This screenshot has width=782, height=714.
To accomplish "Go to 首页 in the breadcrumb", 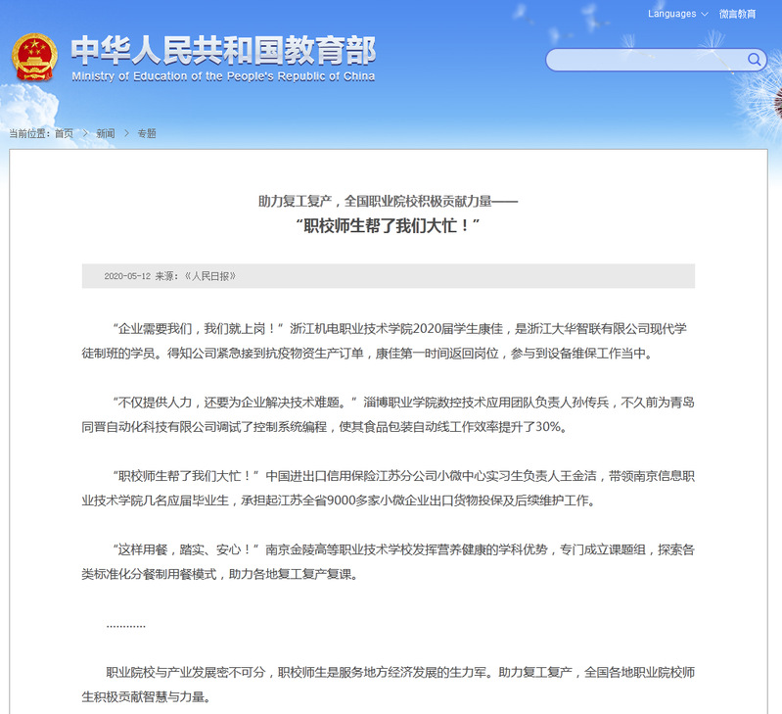I will pos(64,133).
